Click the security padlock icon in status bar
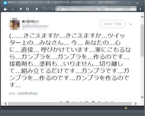Screen dimensions: 145x116 (126, 108)
